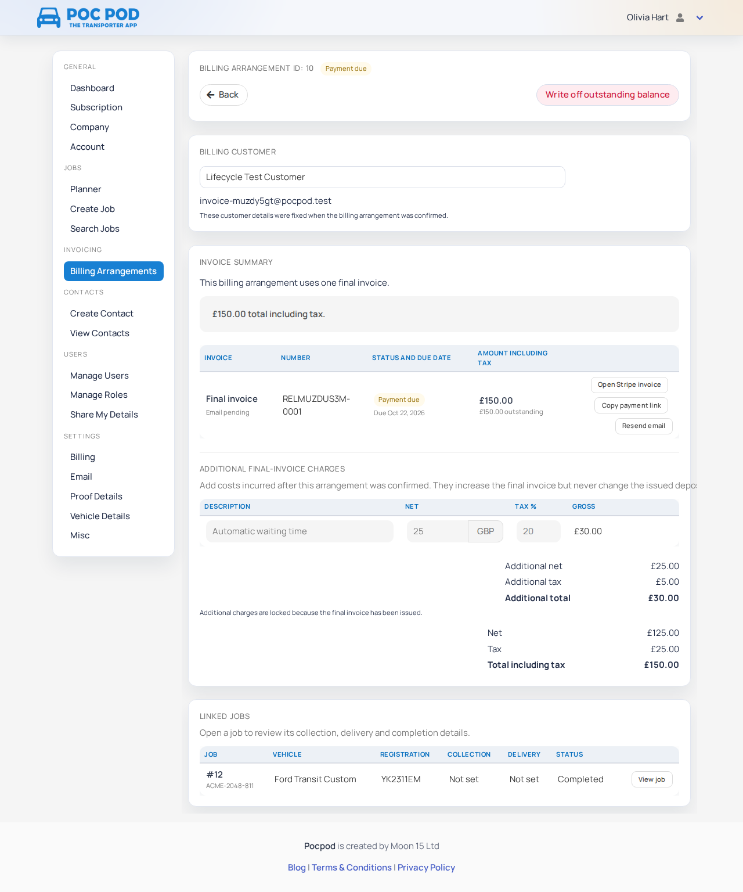Click the Automatic waiting time description field
Image resolution: width=743 pixels, height=892 pixels.
coord(300,531)
